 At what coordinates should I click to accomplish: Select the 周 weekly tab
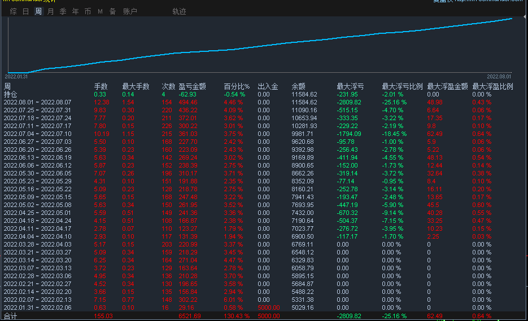(x=38, y=11)
